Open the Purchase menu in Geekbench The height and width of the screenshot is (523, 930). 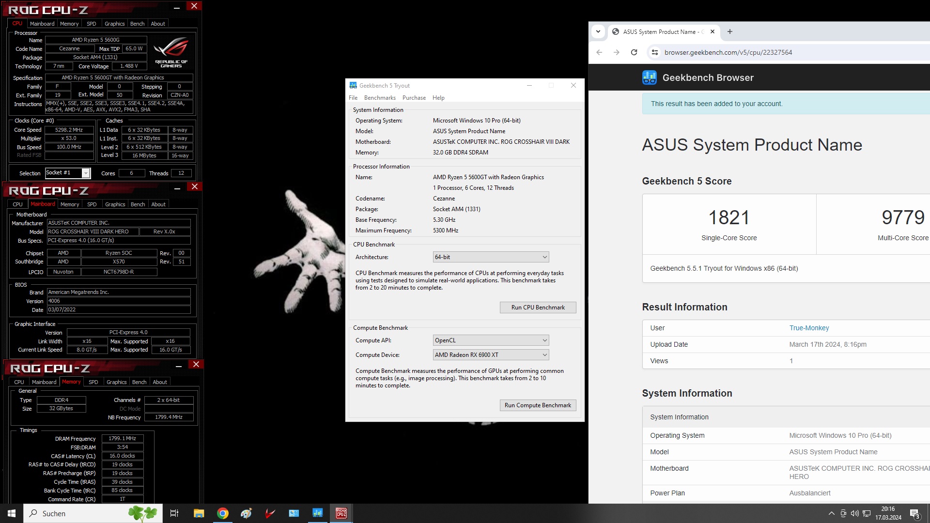[414, 98]
